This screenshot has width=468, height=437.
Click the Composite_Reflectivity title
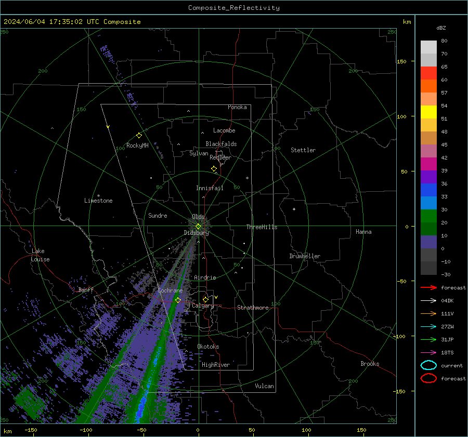[x=233, y=8]
